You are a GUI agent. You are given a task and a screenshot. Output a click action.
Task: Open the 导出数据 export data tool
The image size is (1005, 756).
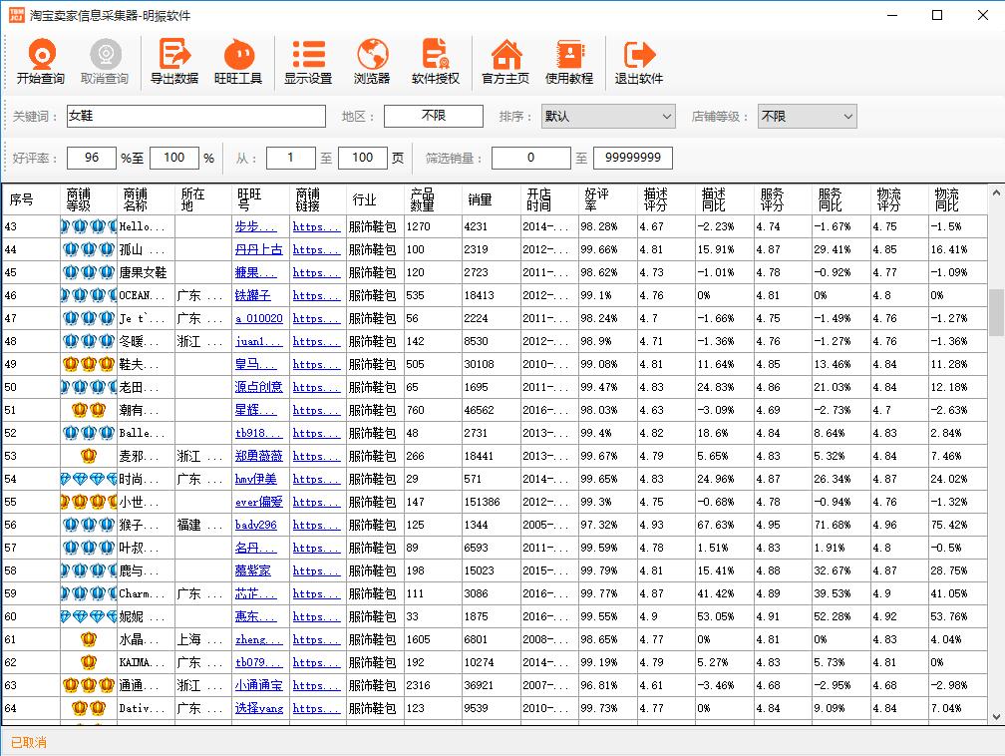click(174, 62)
